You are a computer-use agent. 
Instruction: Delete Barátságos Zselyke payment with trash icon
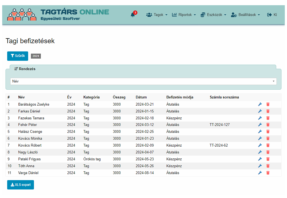(x=268, y=104)
